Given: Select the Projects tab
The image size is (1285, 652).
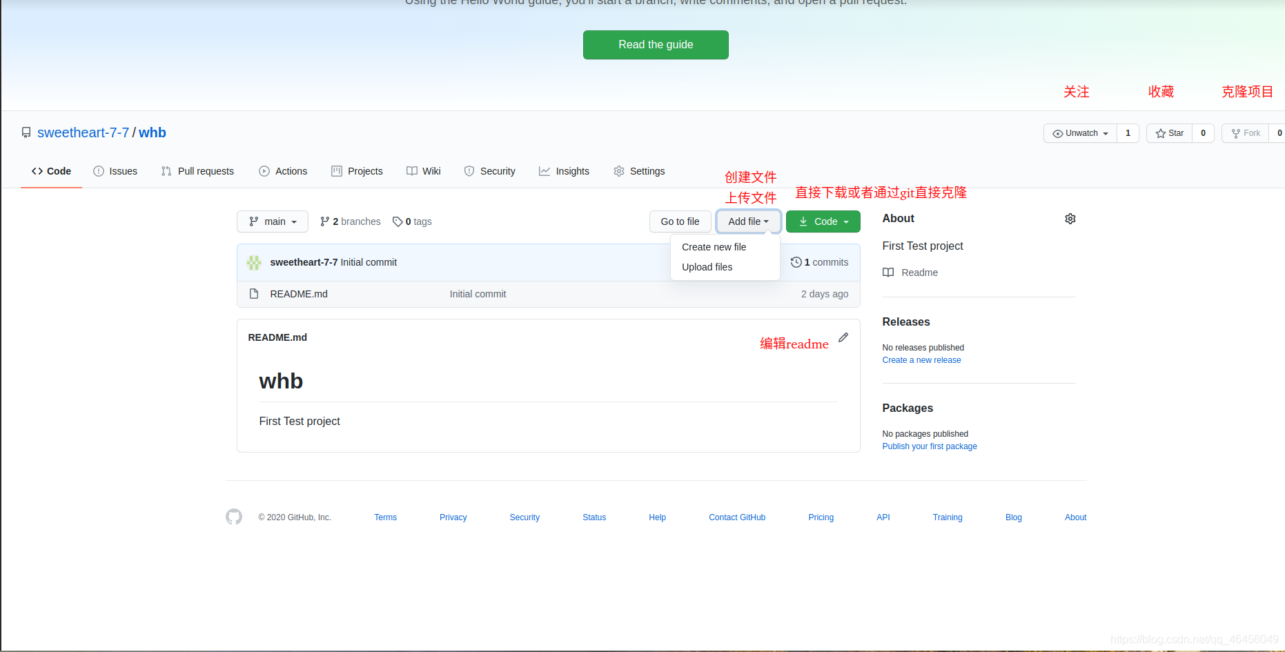Looking at the screenshot, I should 357,171.
